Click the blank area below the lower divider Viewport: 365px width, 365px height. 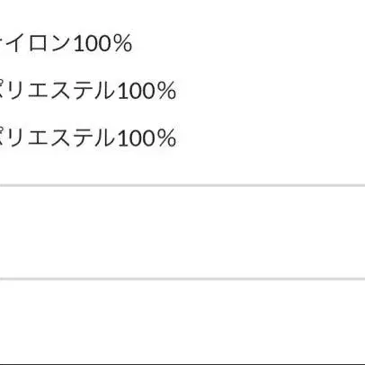[182, 322]
